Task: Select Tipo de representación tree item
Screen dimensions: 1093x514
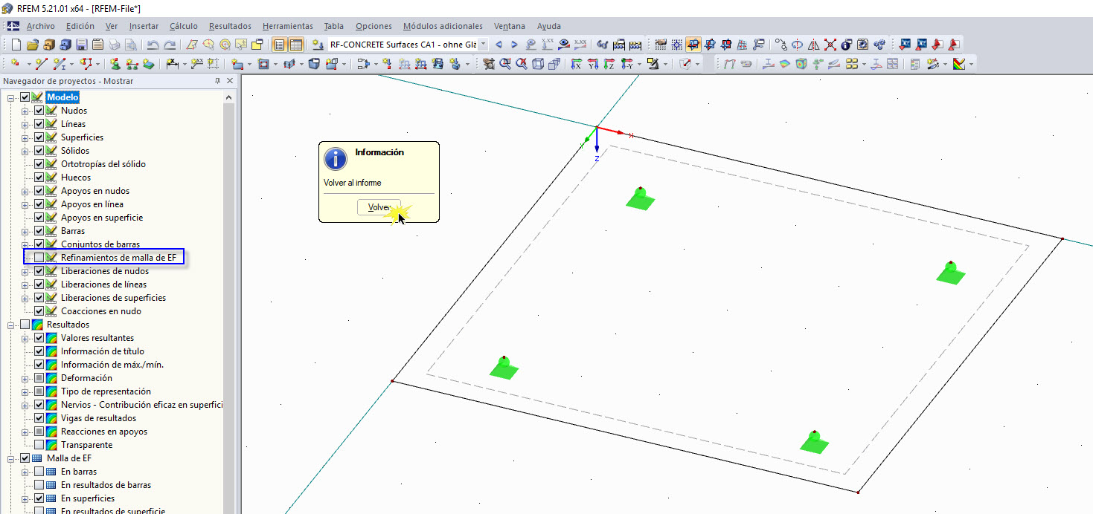Action: (106, 391)
